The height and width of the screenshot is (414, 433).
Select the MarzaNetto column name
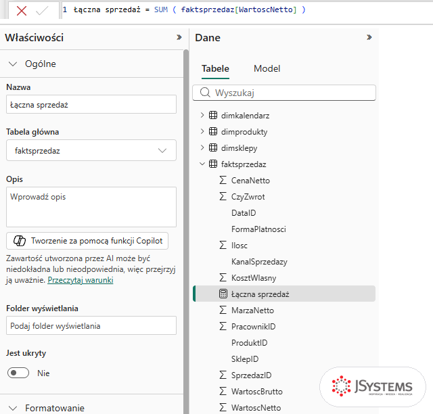252,310
